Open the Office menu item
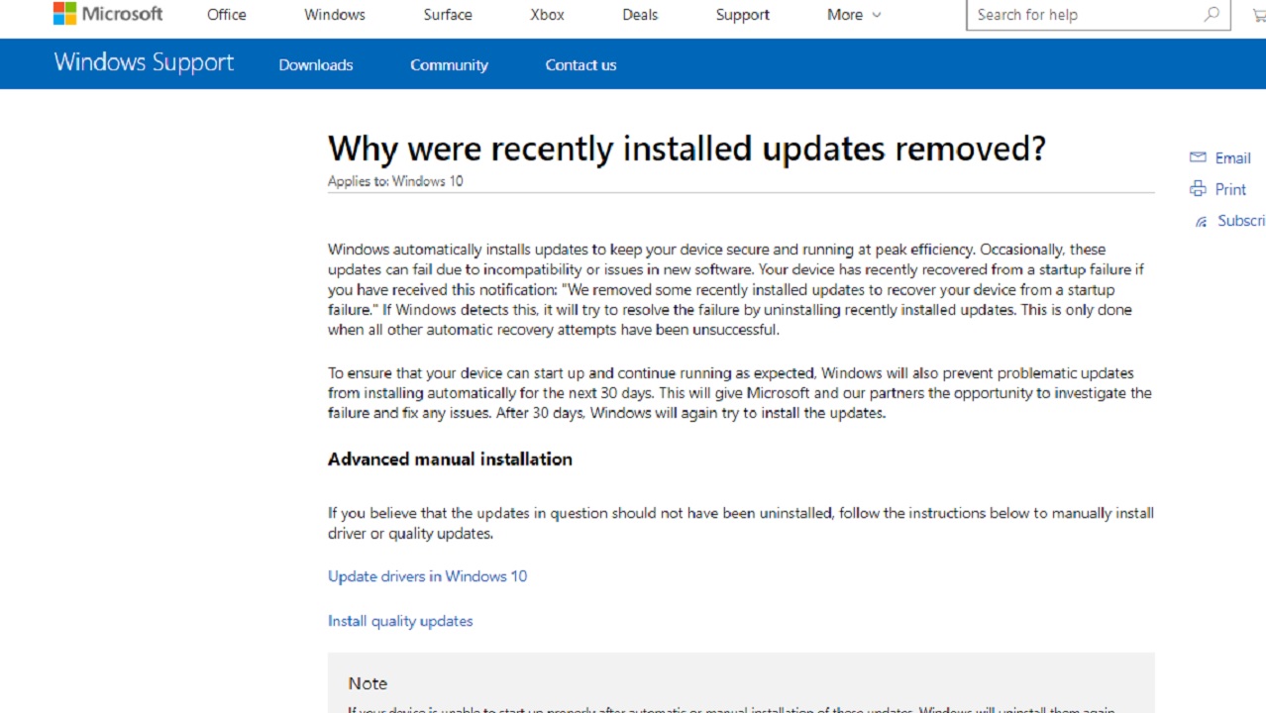Image resolution: width=1266 pixels, height=713 pixels. pyautogui.click(x=227, y=15)
